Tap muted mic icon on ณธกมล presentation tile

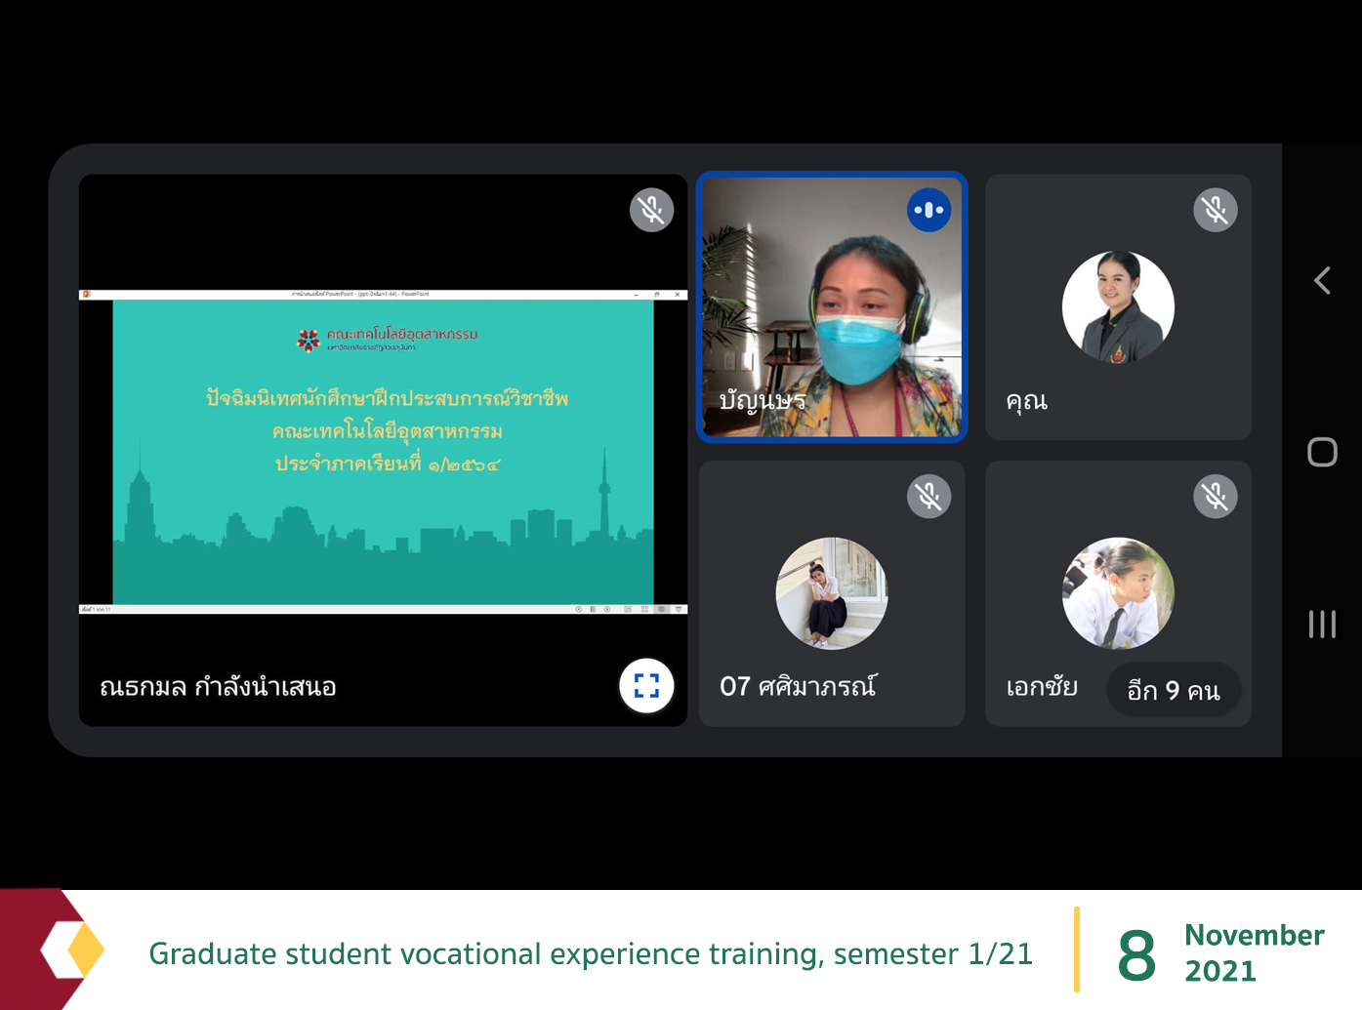tap(651, 210)
